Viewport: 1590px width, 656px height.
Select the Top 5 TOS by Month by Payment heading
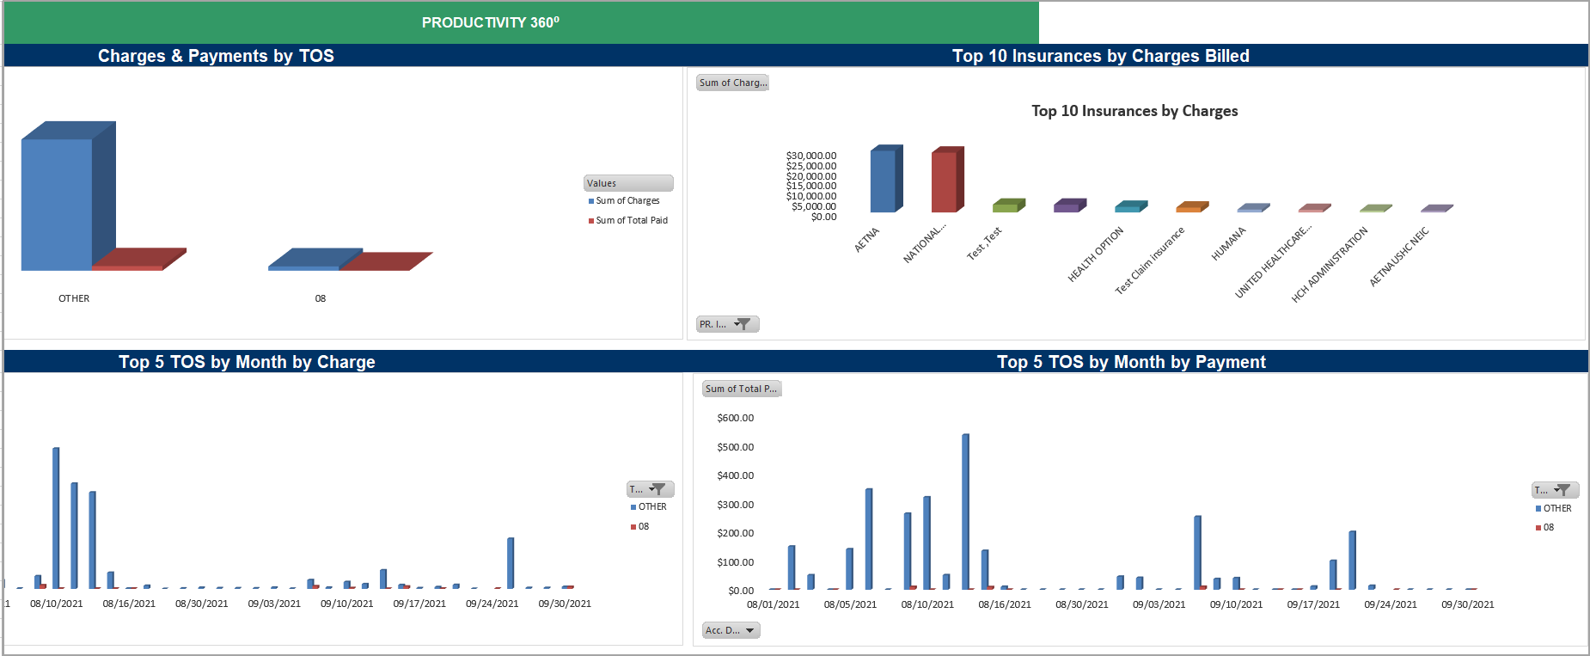click(x=1131, y=362)
